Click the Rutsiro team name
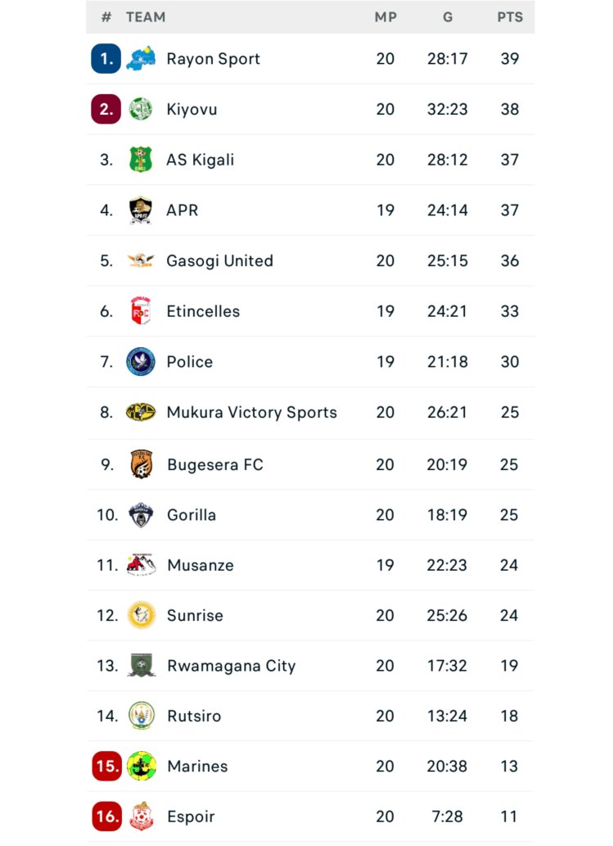The height and width of the screenshot is (846, 614). tap(194, 716)
